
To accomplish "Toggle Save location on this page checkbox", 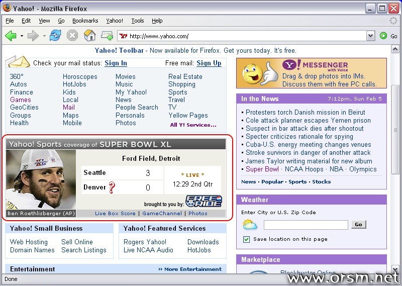I will coord(246,239).
